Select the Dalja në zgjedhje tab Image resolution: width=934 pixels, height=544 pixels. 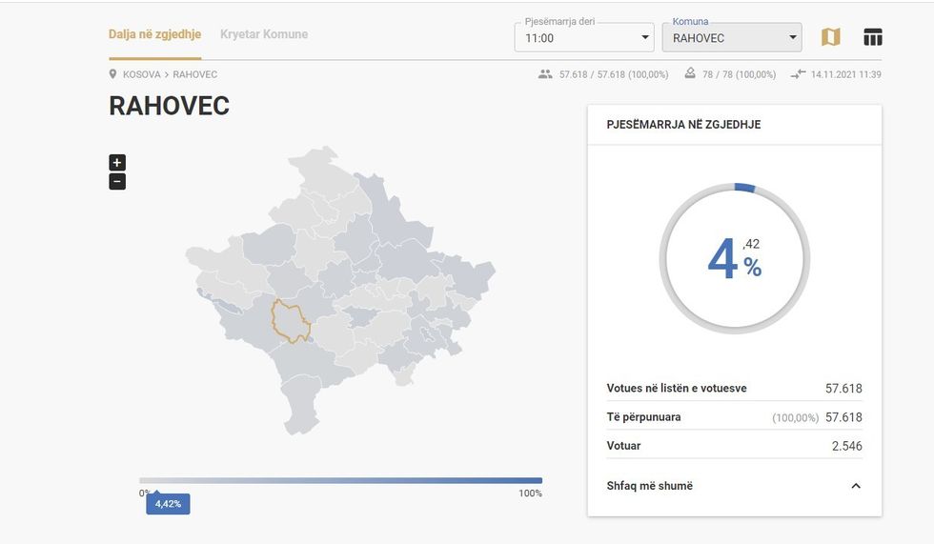tap(154, 34)
